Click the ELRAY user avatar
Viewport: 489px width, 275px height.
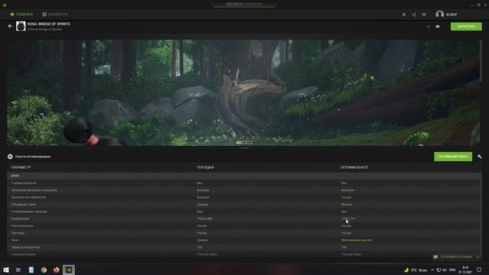coord(440,15)
